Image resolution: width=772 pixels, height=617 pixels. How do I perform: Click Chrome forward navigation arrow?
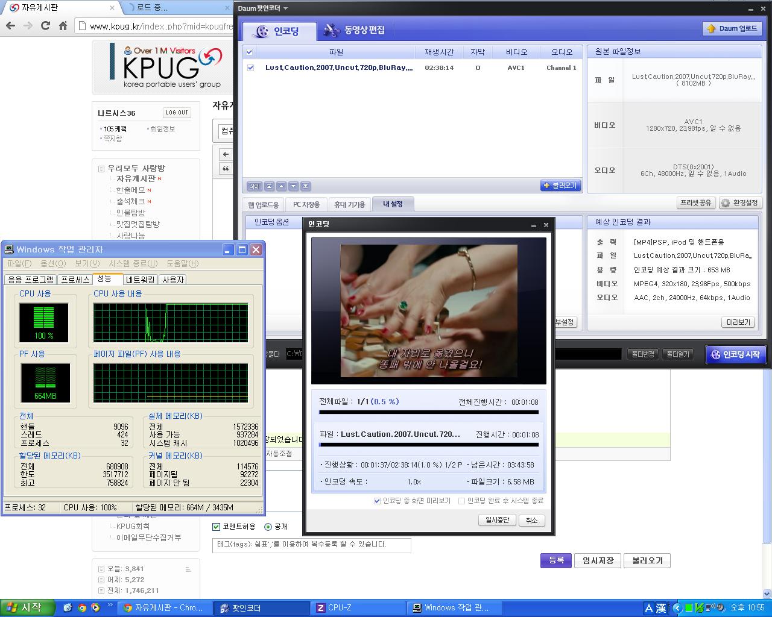28,25
